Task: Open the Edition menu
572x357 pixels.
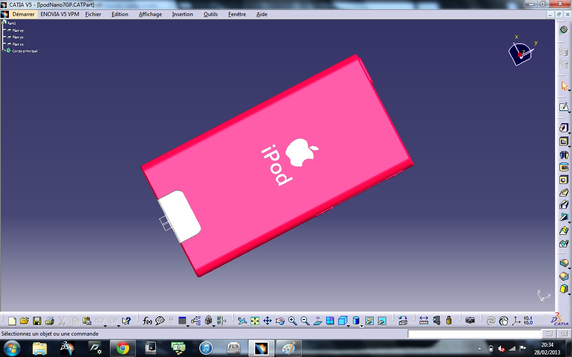Action: 120,14
